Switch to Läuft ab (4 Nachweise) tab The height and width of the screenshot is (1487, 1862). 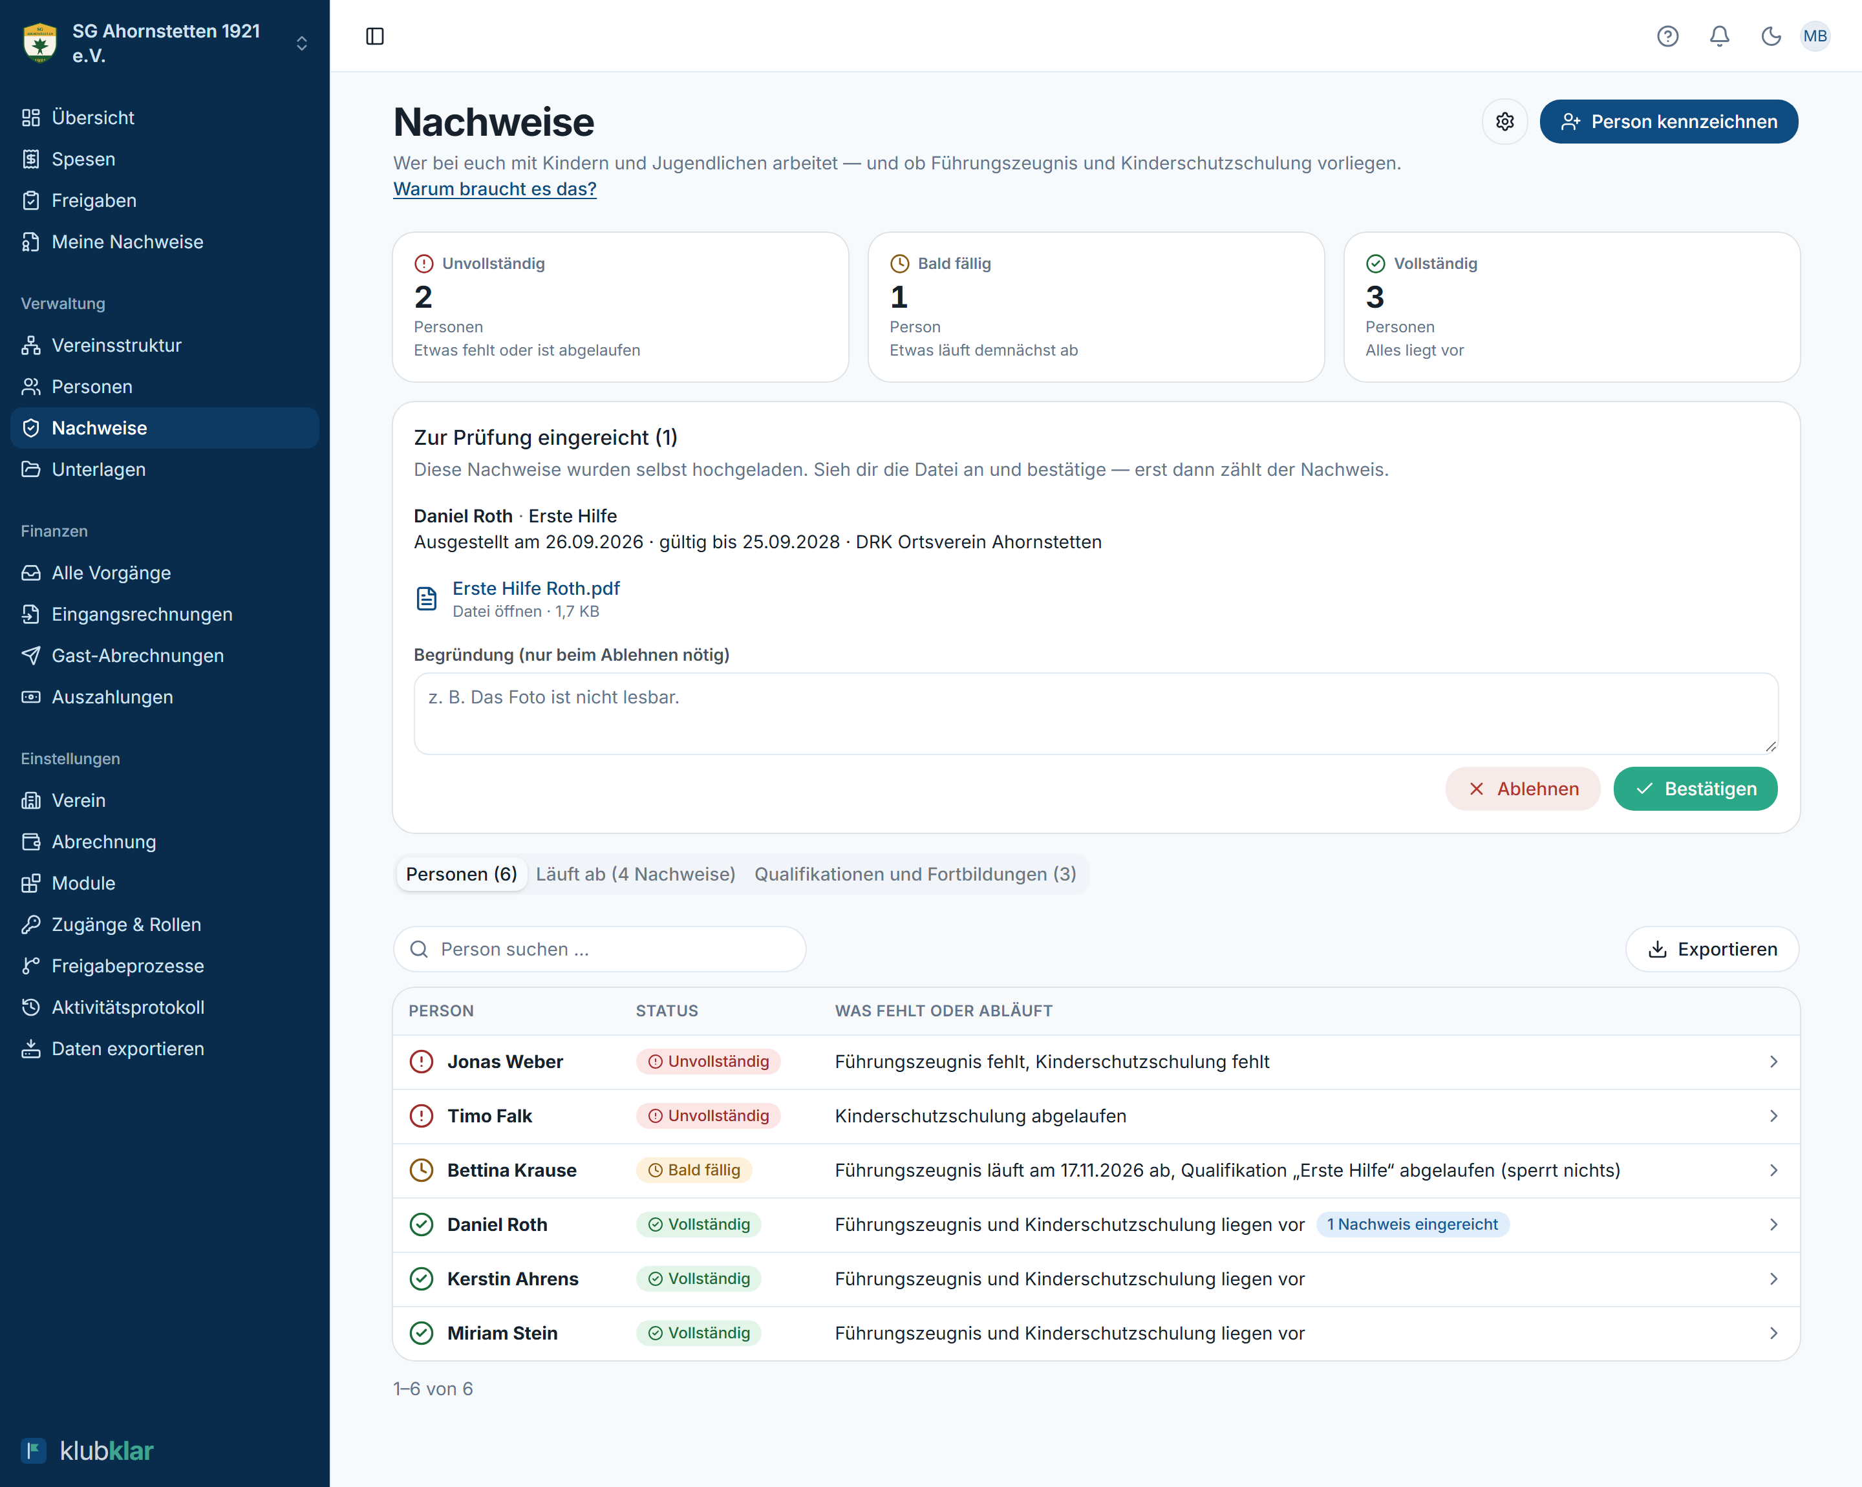(636, 874)
